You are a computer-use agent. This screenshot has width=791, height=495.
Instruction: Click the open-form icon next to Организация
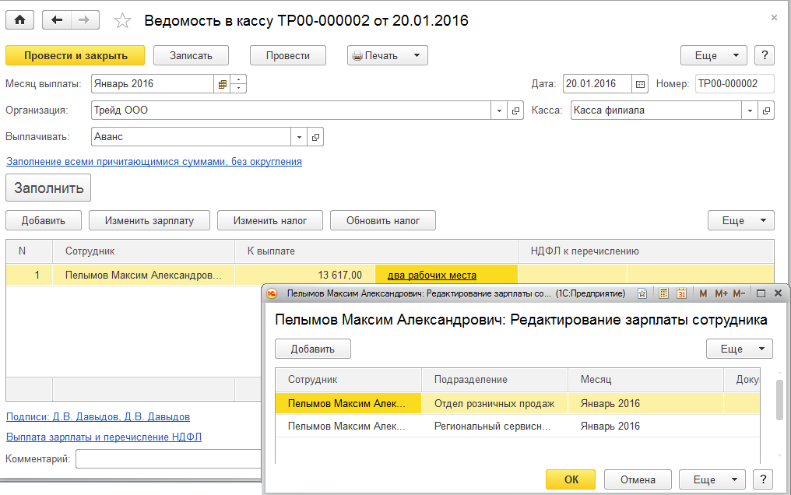point(515,111)
